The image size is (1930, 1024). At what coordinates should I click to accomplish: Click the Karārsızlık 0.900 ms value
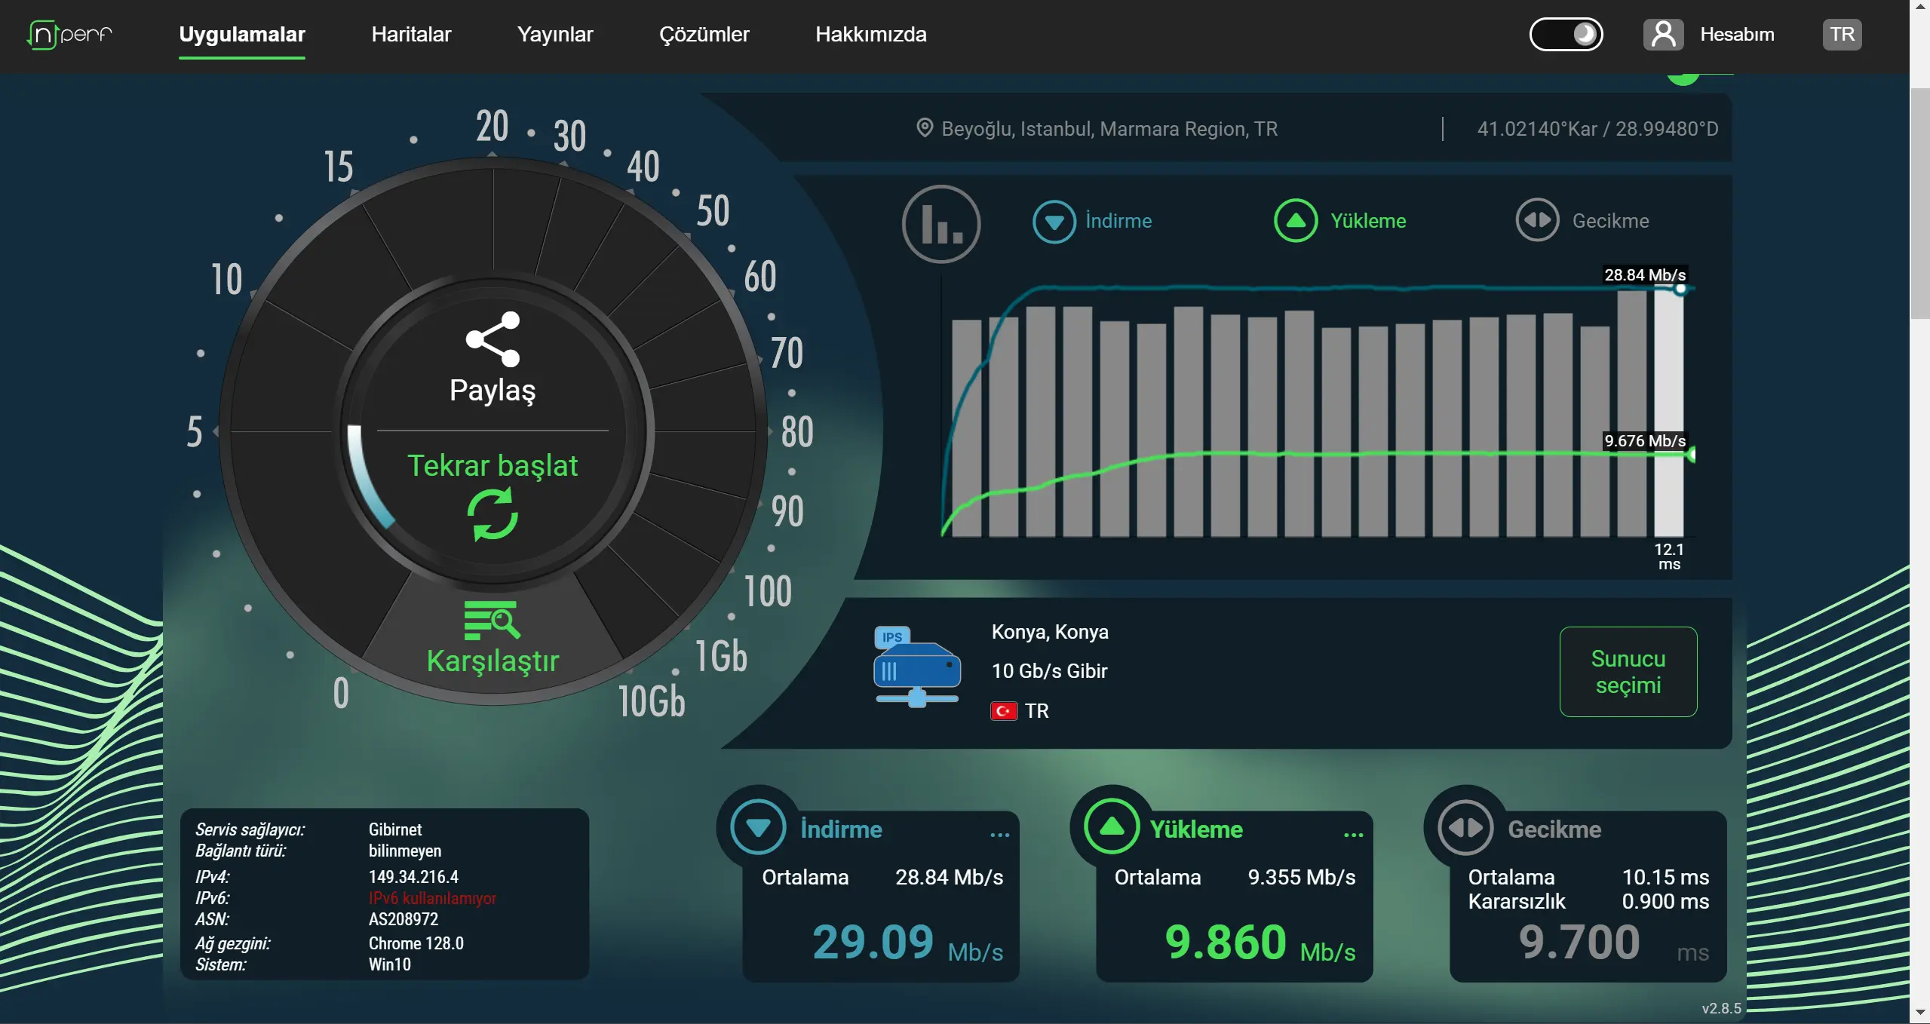(x=1665, y=902)
